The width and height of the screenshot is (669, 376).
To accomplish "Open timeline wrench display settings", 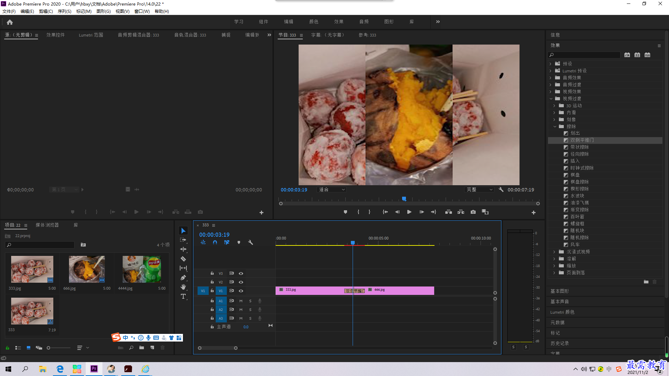I will pos(251,242).
